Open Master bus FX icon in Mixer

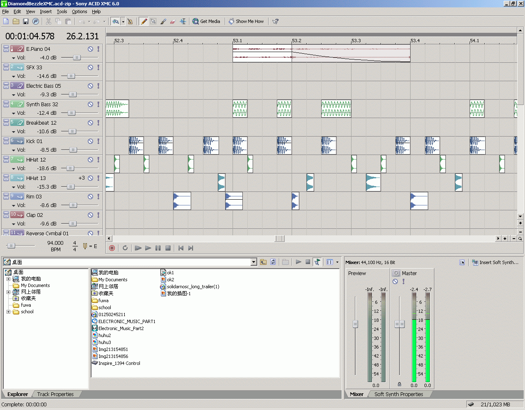(396, 273)
